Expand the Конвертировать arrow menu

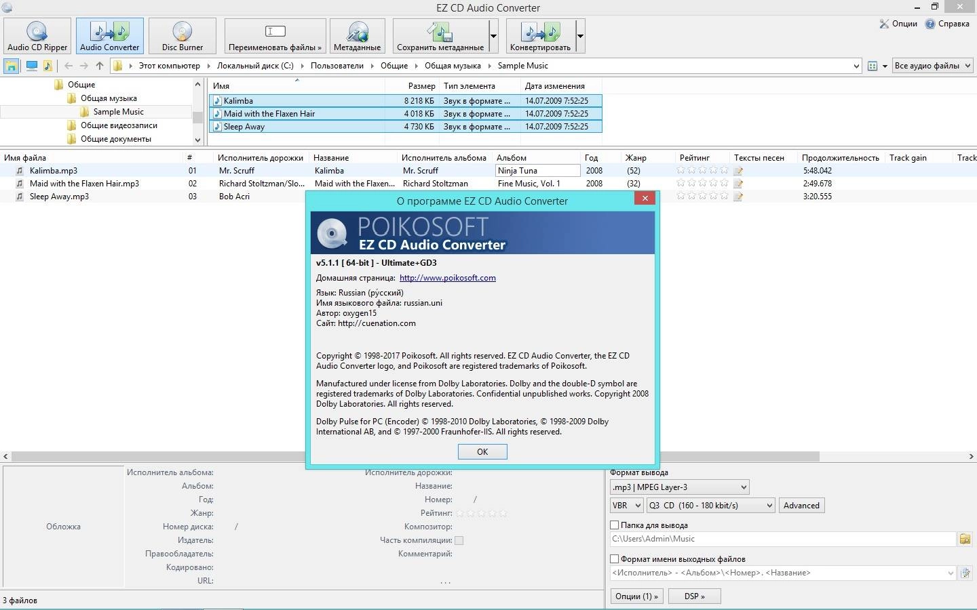coord(580,35)
